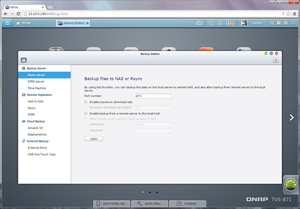The image size is (300, 209).
Task: Bookmark this page with the star
Action: coord(288,14)
